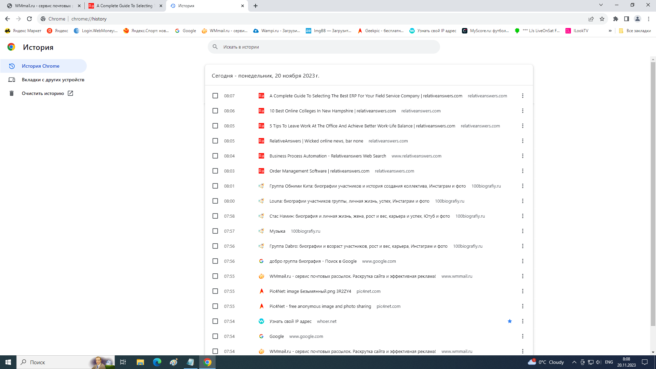Click the Искать в истории search field
This screenshot has height=369, width=656.
point(324,47)
